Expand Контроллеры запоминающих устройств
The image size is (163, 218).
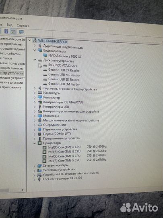[x=35, y=111]
